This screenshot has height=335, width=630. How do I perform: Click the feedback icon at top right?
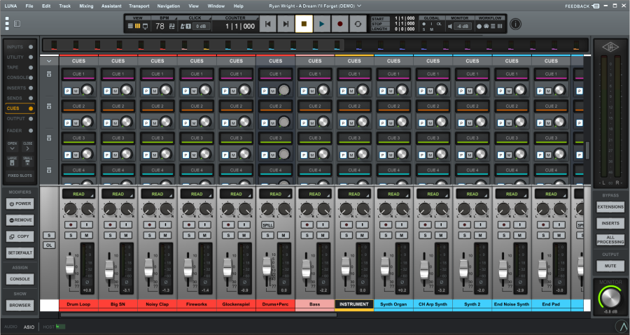point(596,6)
